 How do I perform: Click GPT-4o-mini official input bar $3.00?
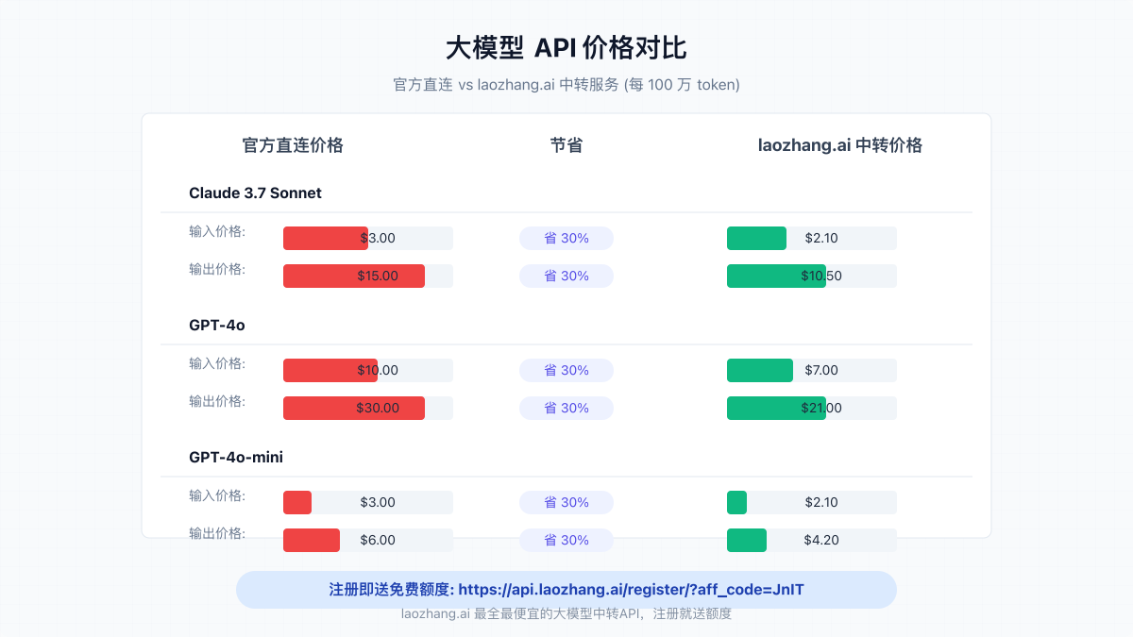click(x=368, y=502)
